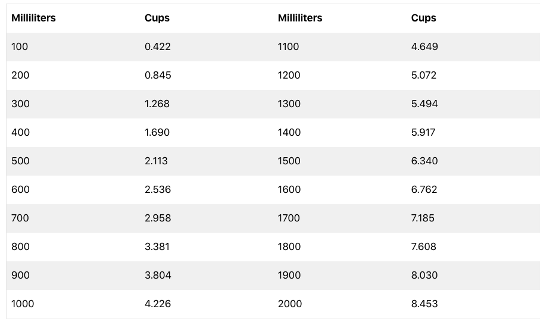Click the 2000 milliliters cell
Viewport: 559px width, 328px height.
point(290,304)
